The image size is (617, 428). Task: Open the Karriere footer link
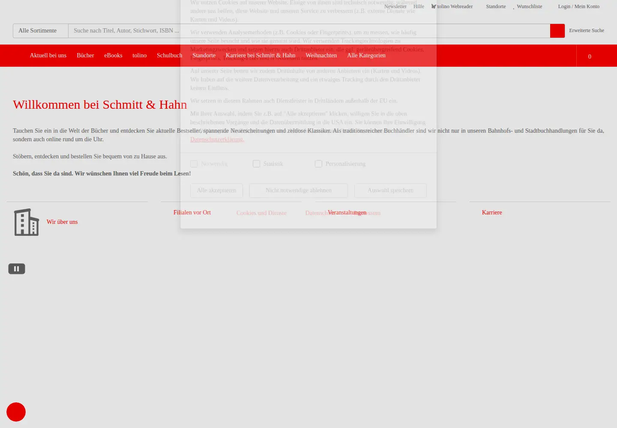(x=492, y=213)
